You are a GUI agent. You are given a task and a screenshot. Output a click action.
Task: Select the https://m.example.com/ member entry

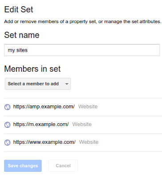click(x=41, y=124)
